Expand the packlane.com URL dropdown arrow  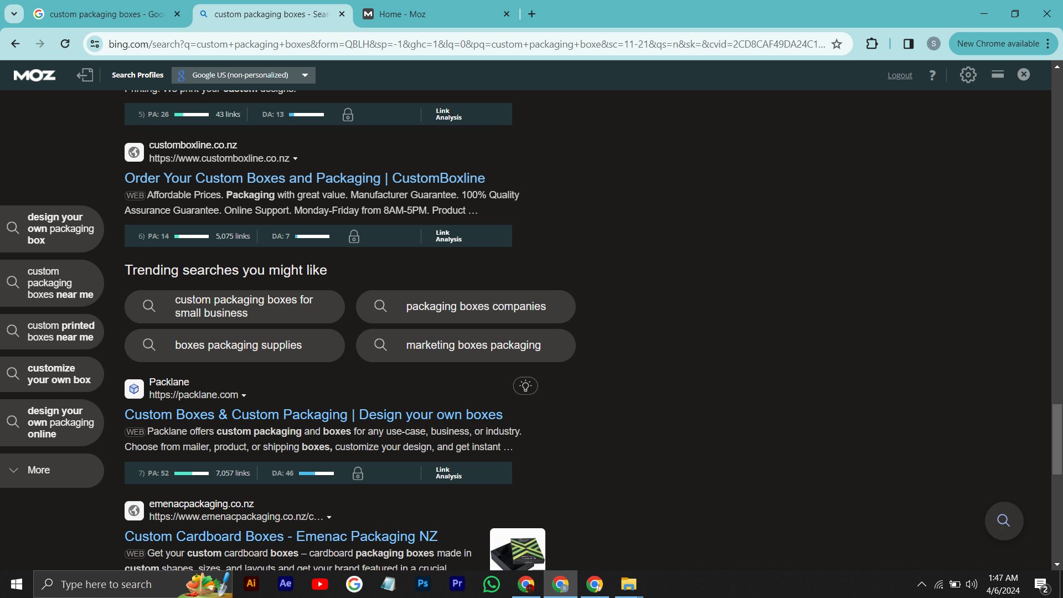(x=244, y=395)
